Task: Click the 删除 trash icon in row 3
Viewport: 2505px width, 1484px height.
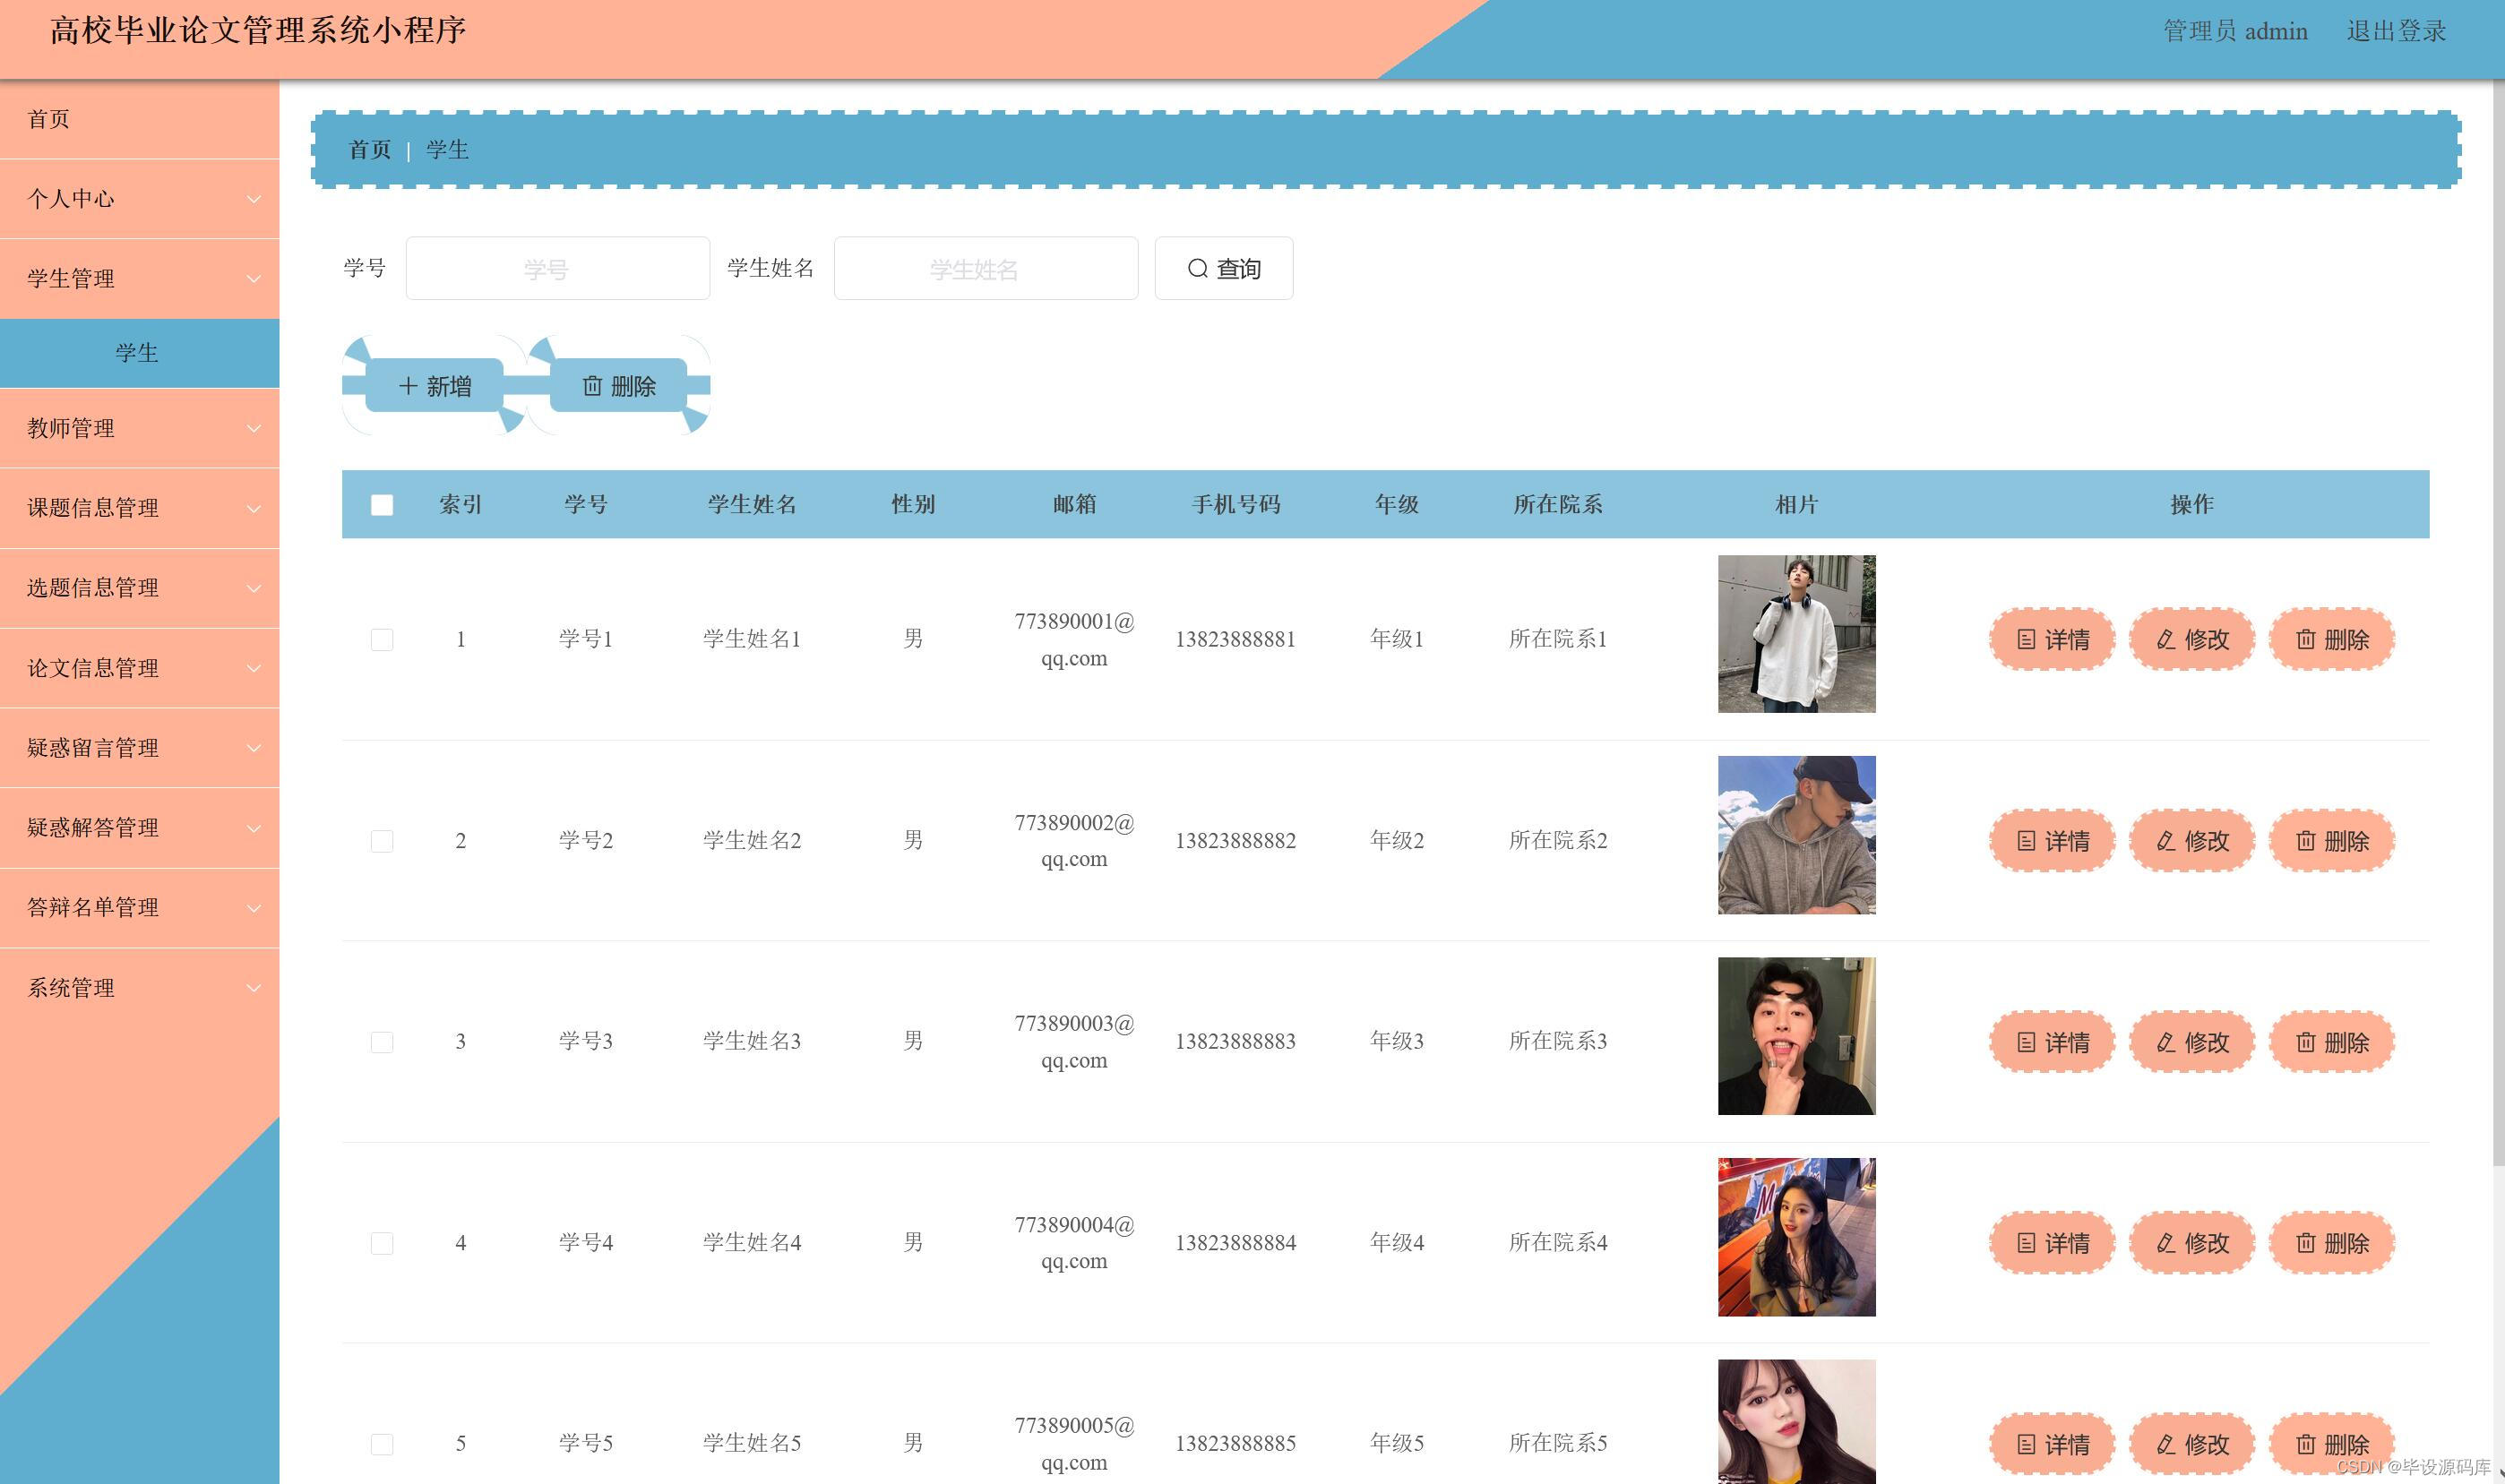Action: click(x=2306, y=1042)
